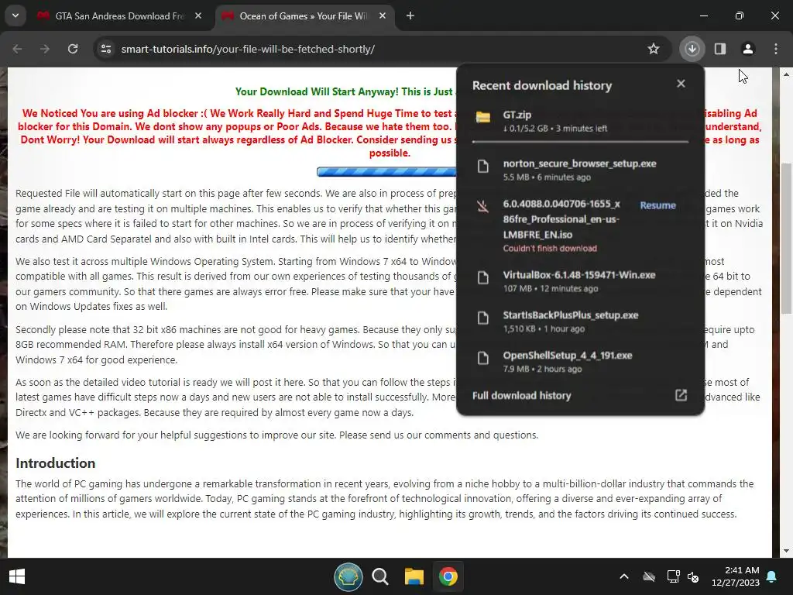Open OpenShellSetup_4_4_191.exe download
Image resolution: width=793 pixels, height=595 pixels.
pos(580,362)
